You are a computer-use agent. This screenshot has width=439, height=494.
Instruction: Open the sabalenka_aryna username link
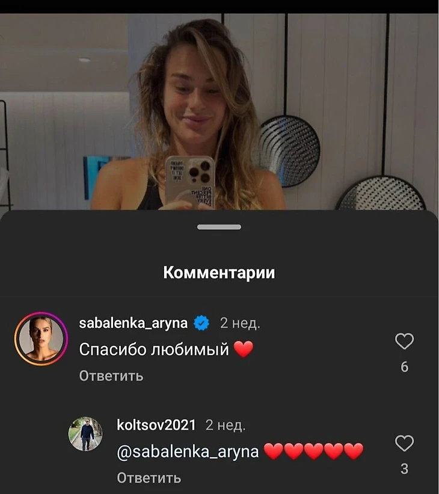(x=134, y=323)
